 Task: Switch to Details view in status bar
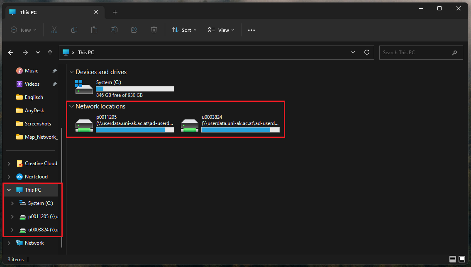tap(452, 259)
